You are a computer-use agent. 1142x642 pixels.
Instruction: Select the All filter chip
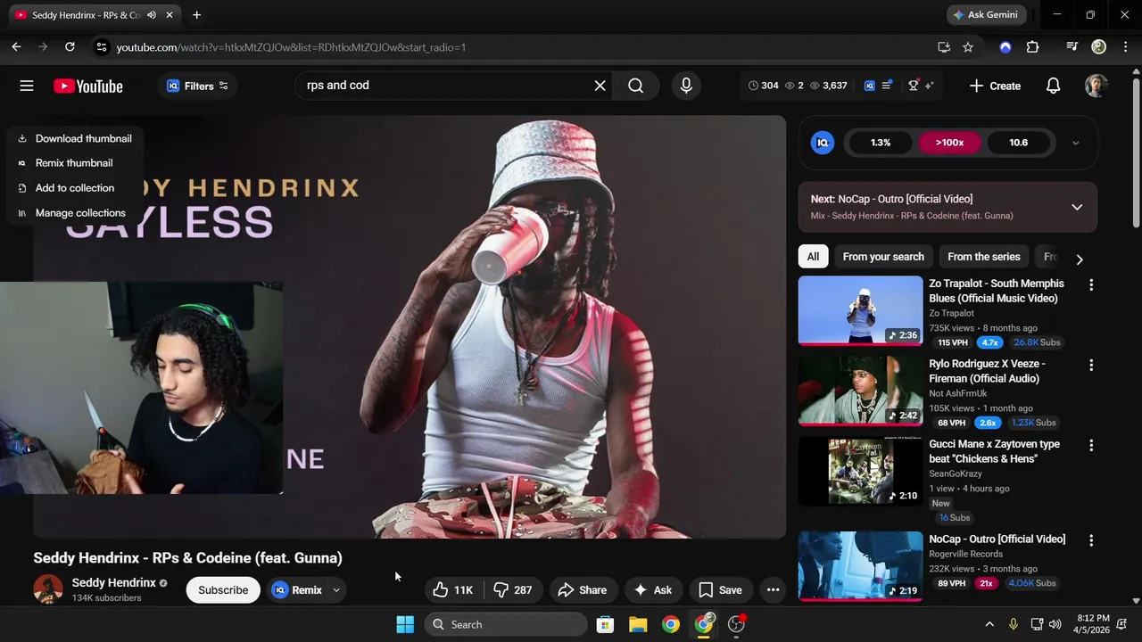coord(813,257)
